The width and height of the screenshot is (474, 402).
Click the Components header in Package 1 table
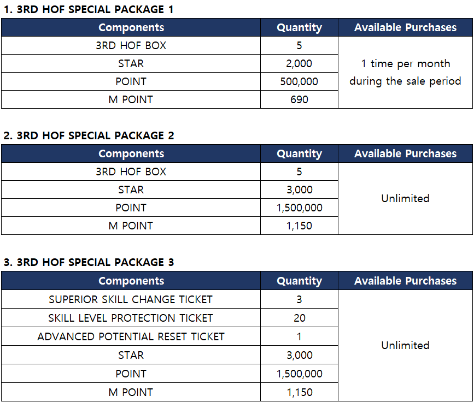[131, 27]
